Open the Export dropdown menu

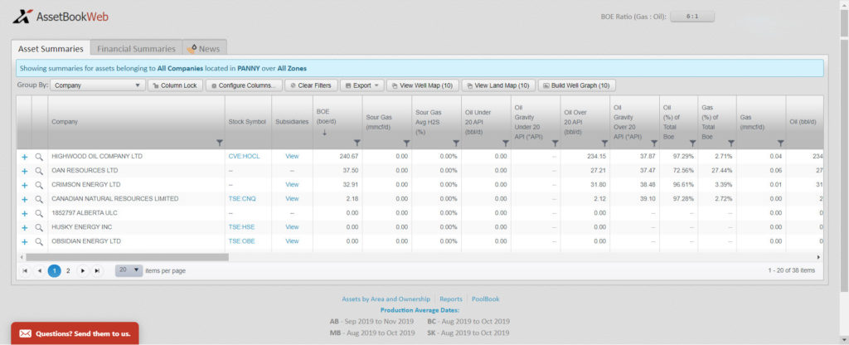click(363, 85)
